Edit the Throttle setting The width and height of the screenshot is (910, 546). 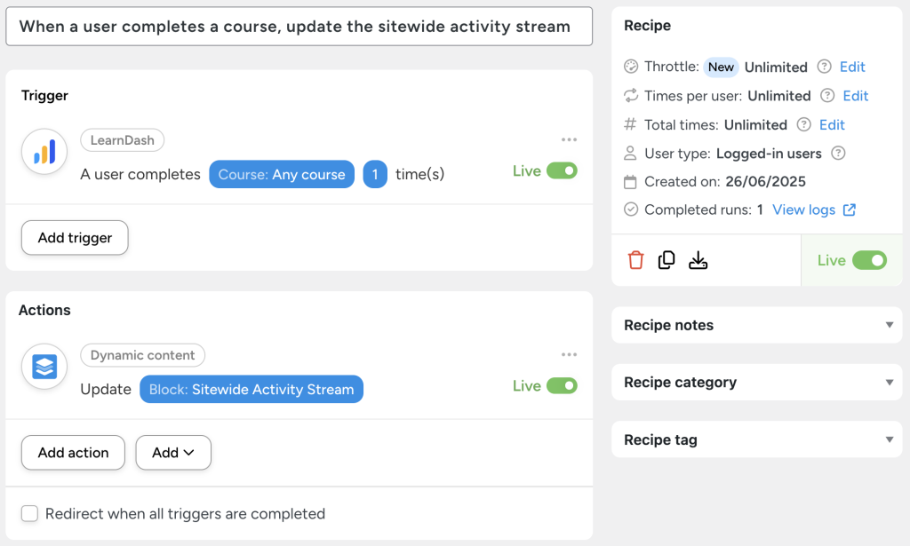pos(853,67)
